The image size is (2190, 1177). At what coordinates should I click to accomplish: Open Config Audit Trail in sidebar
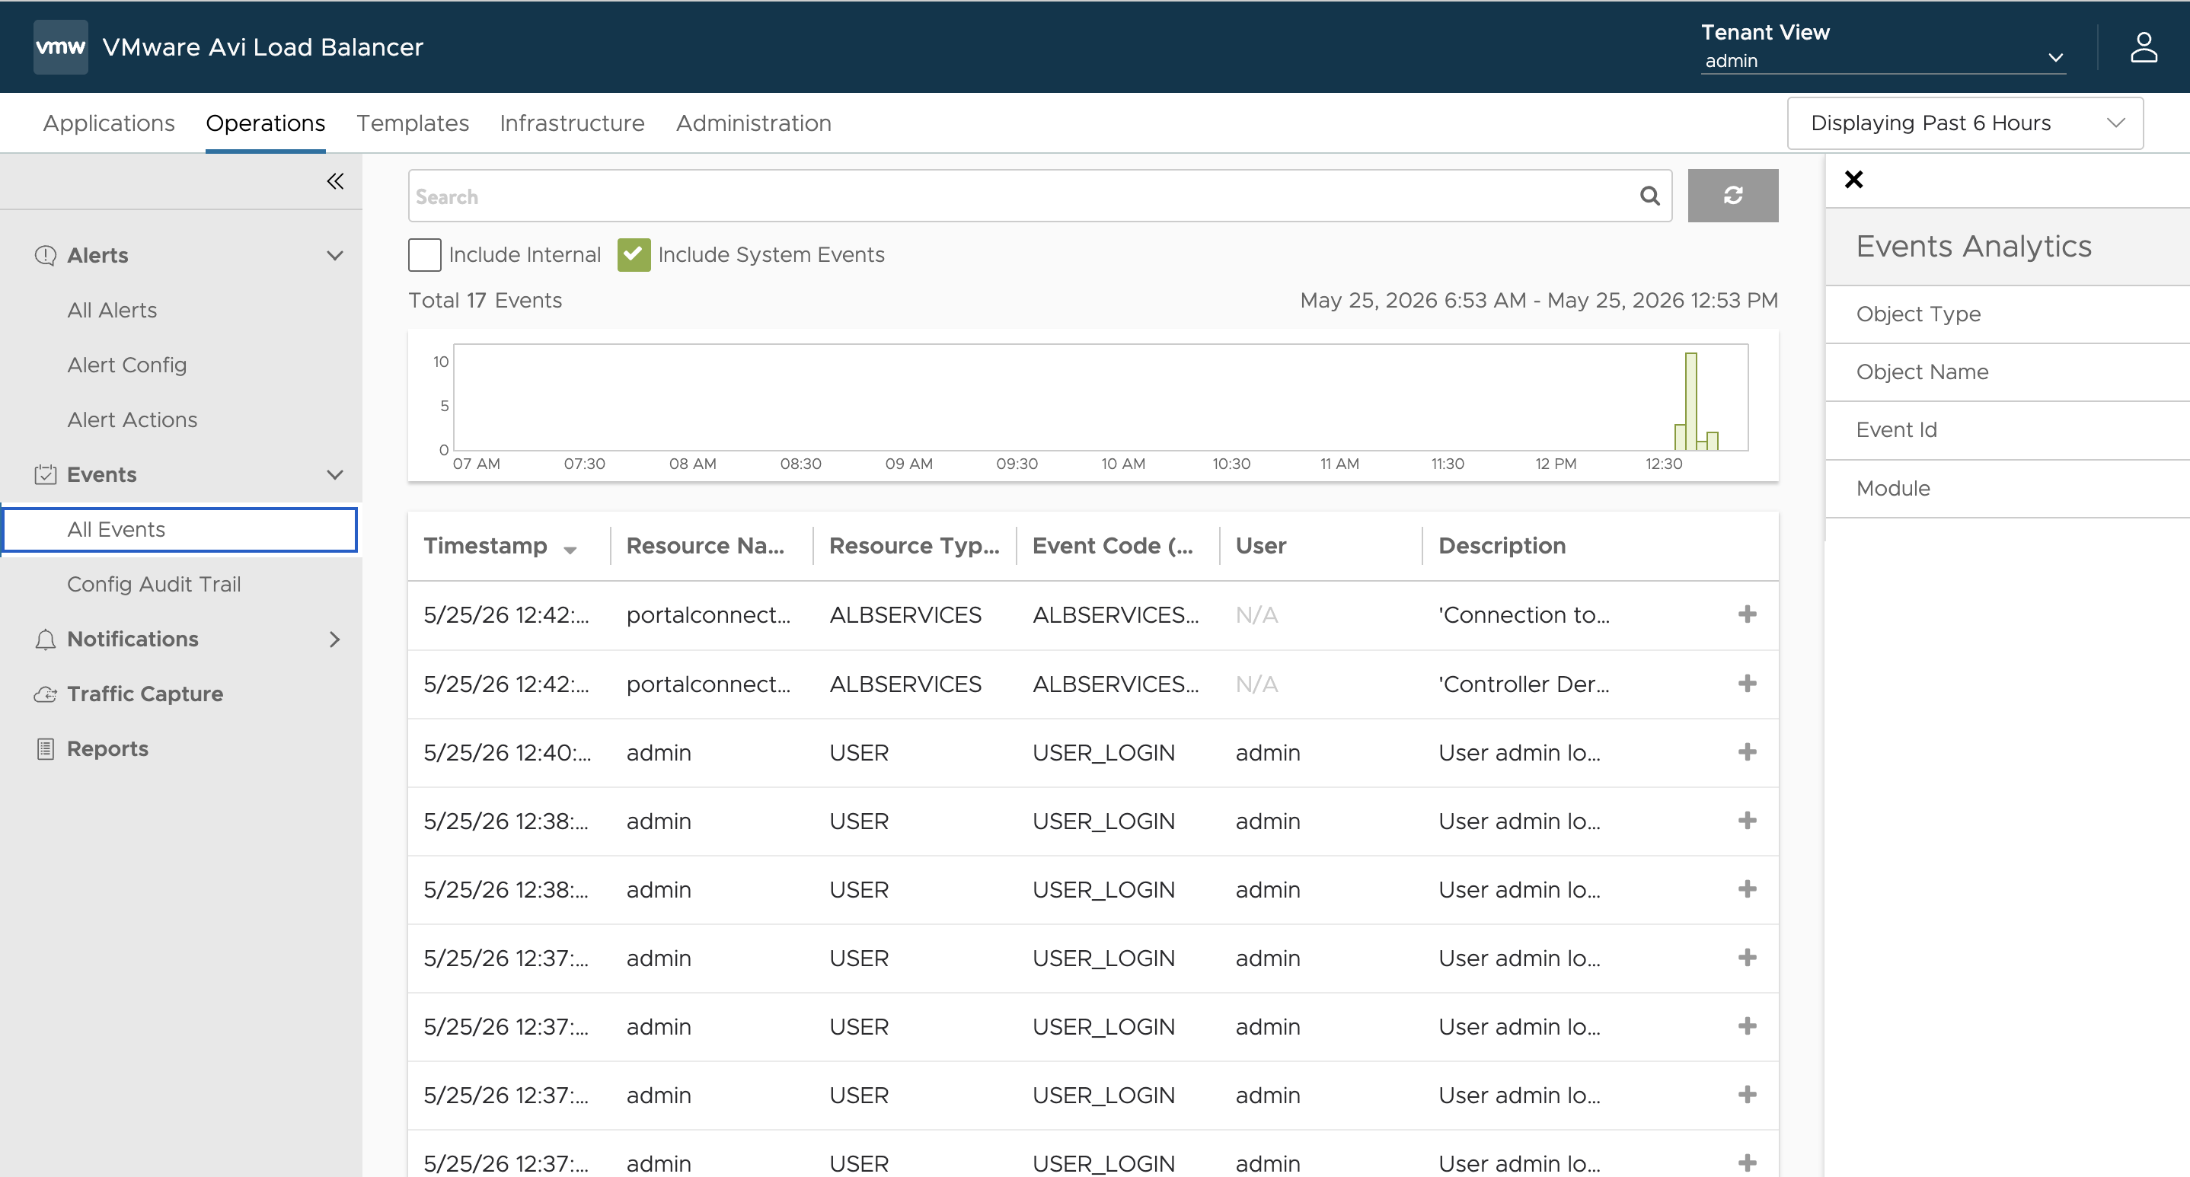tap(154, 585)
